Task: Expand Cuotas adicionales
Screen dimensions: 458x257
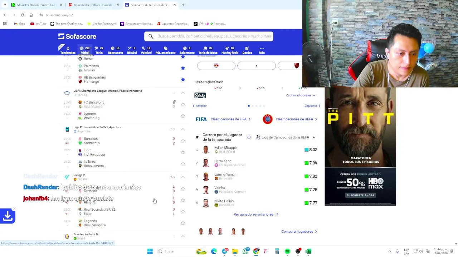Action: (301, 95)
